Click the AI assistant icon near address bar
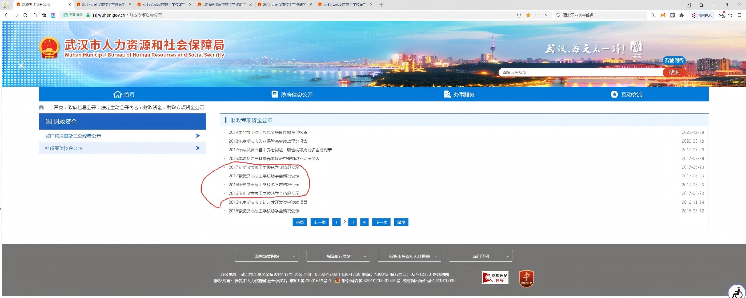 (53, 15)
